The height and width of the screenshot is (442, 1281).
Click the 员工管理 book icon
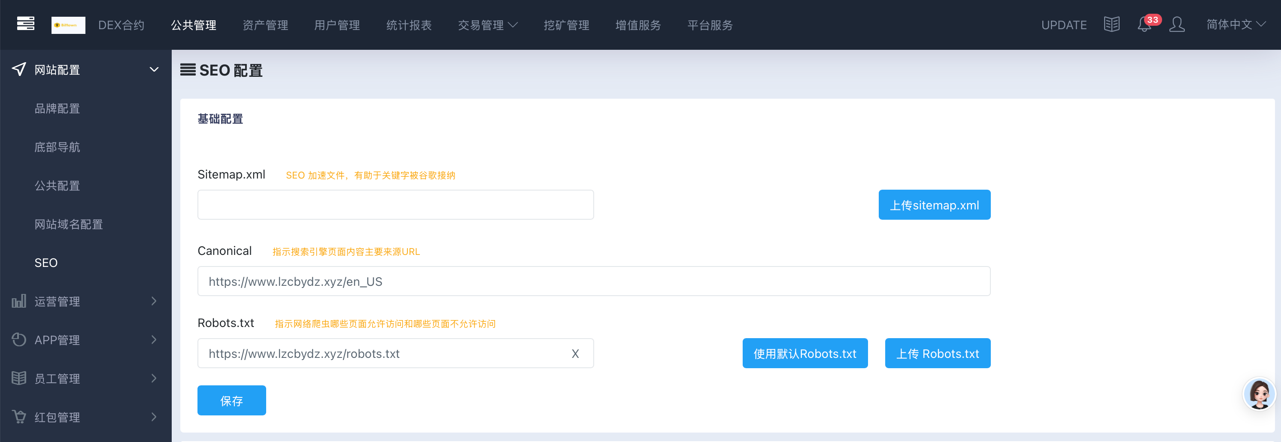coord(19,378)
